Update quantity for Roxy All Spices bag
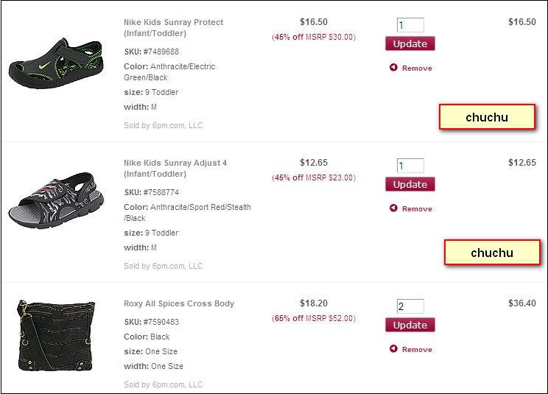 click(410, 325)
